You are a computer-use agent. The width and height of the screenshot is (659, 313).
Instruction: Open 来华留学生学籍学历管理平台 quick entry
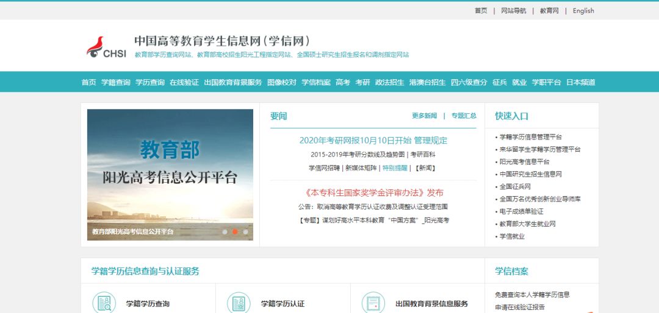tap(540, 149)
